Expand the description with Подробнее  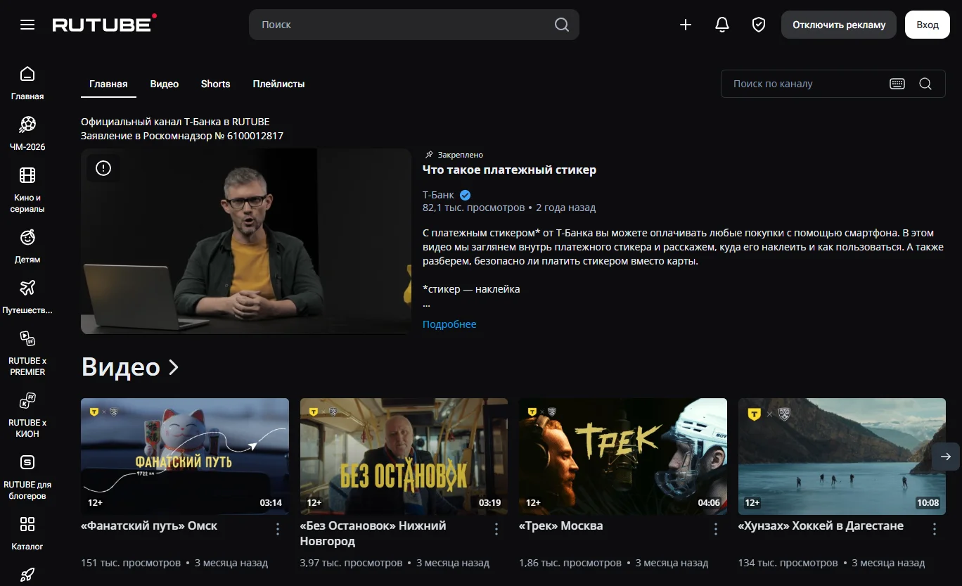[x=449, y=324]
